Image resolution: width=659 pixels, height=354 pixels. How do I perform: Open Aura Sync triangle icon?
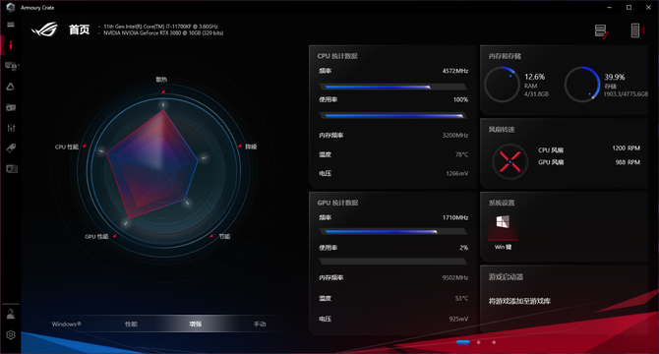pyautogui.click(x=11, y=87)
